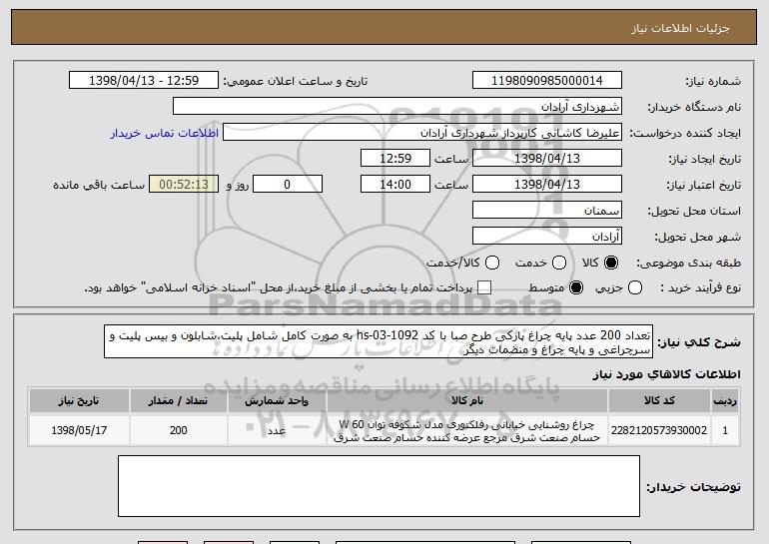Click the جزئیات اطلاعات نیاز header title
This screenshot has height=544, width=769.
click(680, 28)
